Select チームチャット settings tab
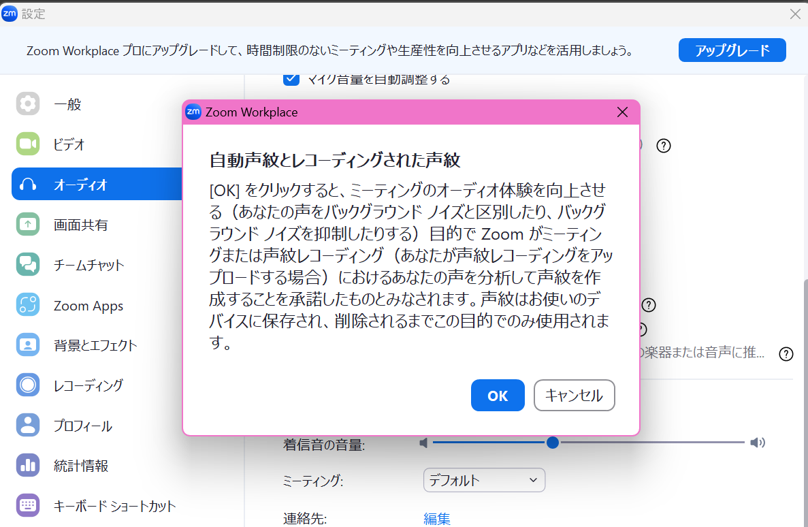808x527 pixels. pyautogui.click(x=97, y=265)
